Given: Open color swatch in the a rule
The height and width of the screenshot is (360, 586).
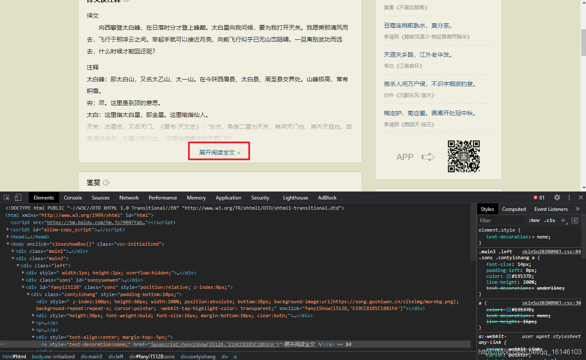Looking at the screenshot, I should (x=509, y=310).
